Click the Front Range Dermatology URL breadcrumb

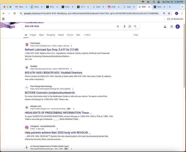point(50,89)
